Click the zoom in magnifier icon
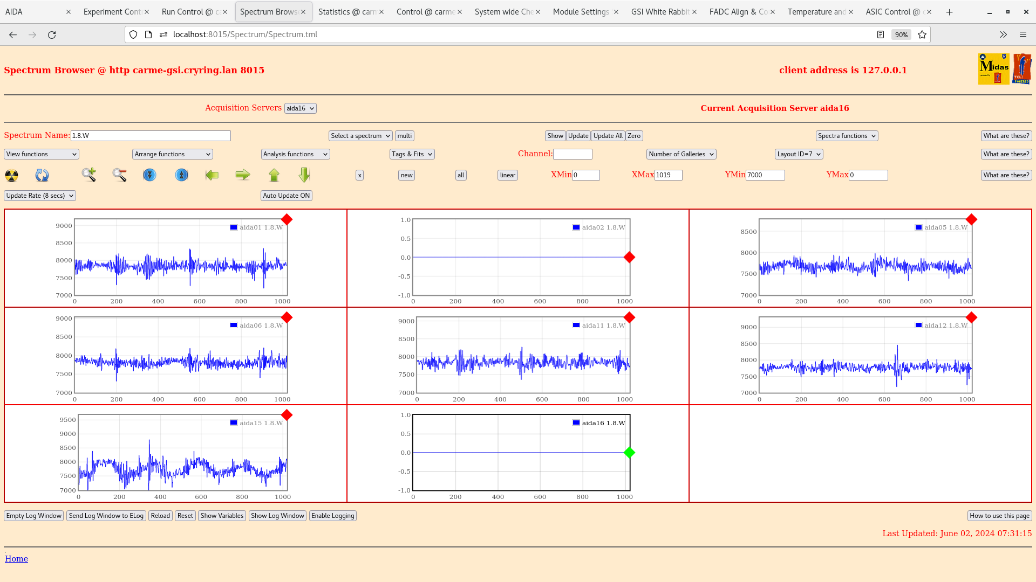 click(89, 175)
